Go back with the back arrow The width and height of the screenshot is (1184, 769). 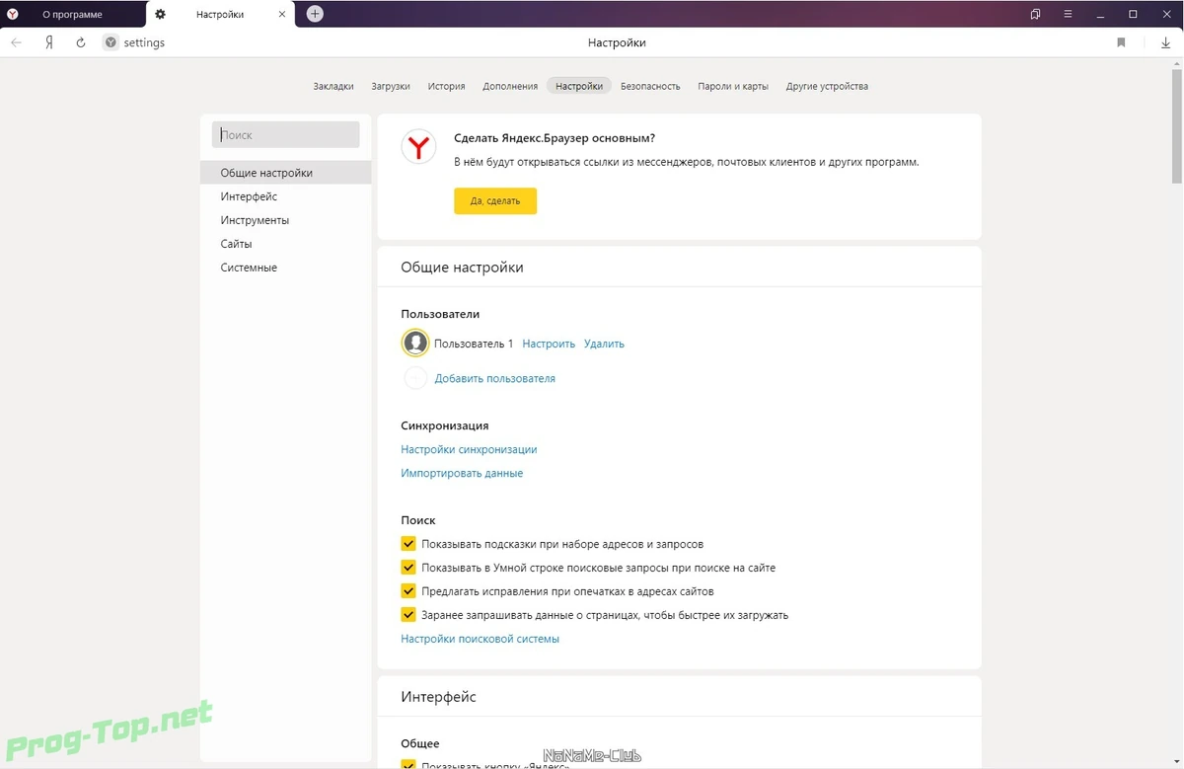pos(17,43)
